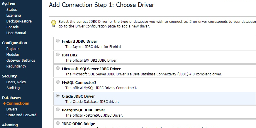256x128 pixels.
Task: Click the Oracle JDBC Driver radio button
Action: pyautogui.click(x=58, y=96)
